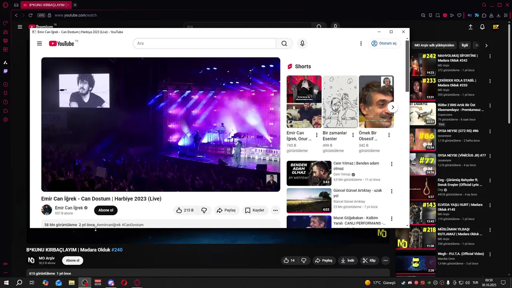The height and width of the screenshot is (288, 512).
Task: Open options for Murat Göğebakan video
Action: click(x=392, y=219)
